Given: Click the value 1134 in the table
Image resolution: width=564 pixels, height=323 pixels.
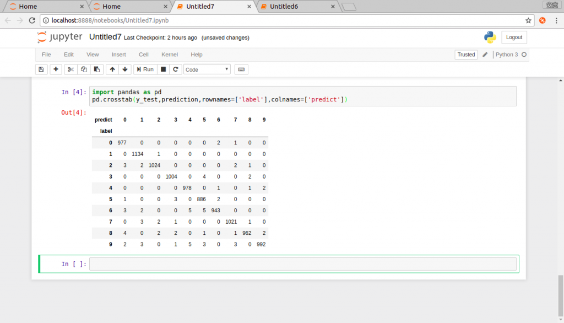Looking at the screenshot, I should pos(137,154).
